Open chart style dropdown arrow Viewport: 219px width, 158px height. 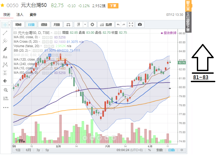point(85,25)
